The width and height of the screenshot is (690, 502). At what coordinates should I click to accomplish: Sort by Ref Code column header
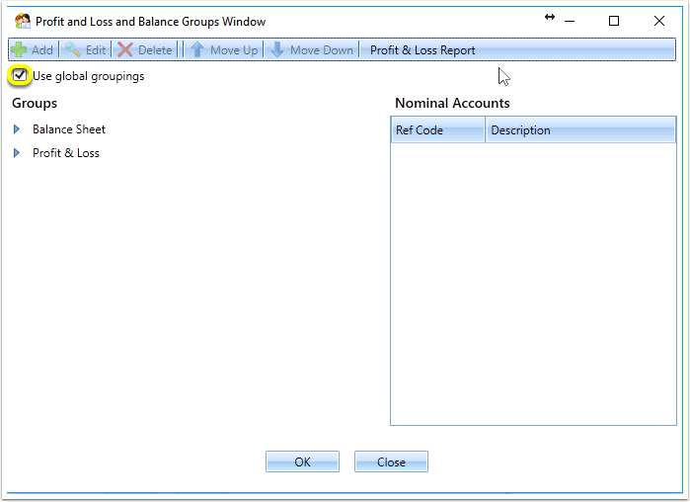438,129
